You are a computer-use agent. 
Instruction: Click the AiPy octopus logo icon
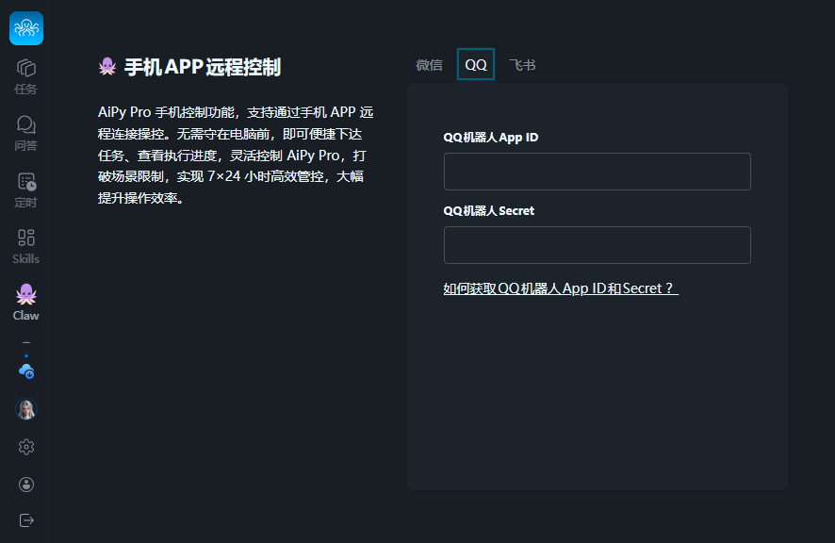tap(26, 28)
